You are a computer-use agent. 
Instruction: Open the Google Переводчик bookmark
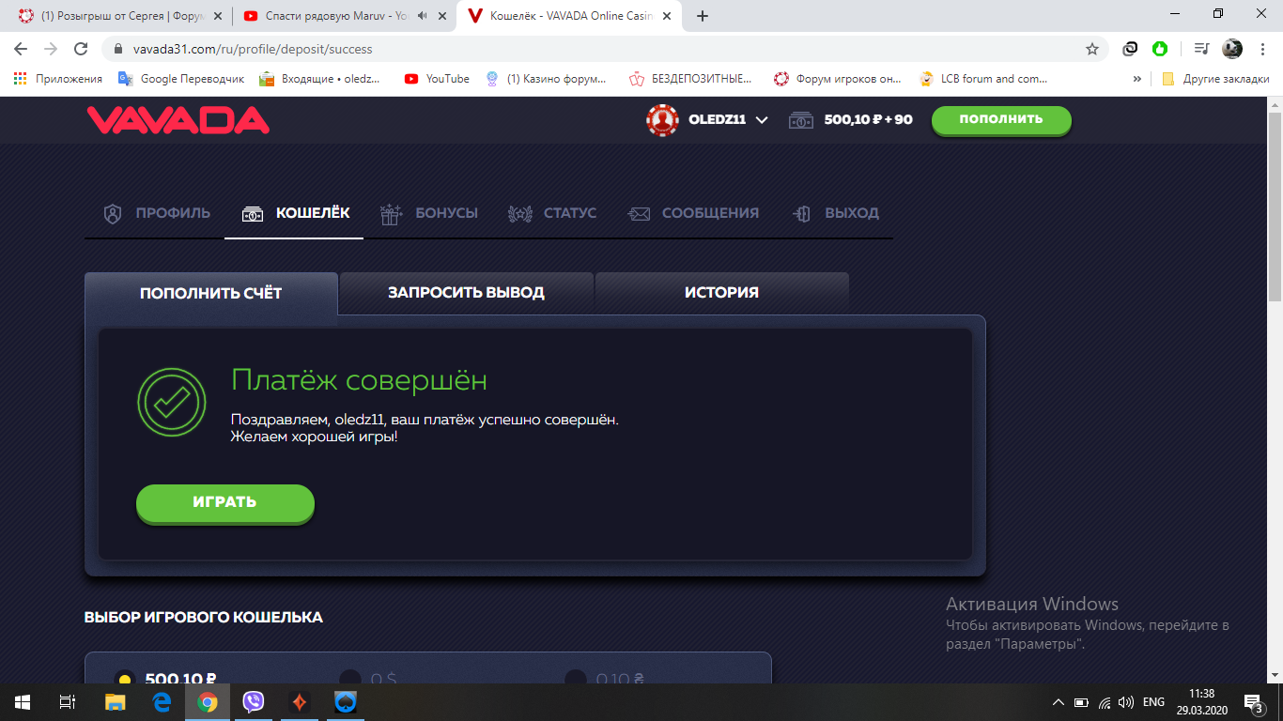(181, 79)
